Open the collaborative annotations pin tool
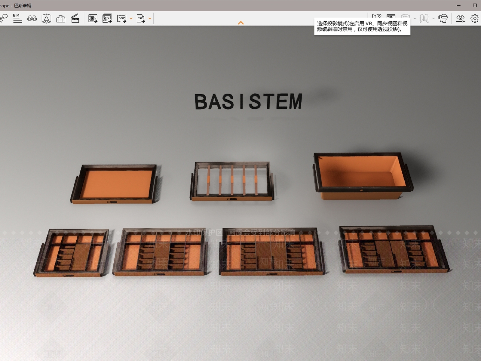The height and width of the screenshot is (361, 481). 3,18
